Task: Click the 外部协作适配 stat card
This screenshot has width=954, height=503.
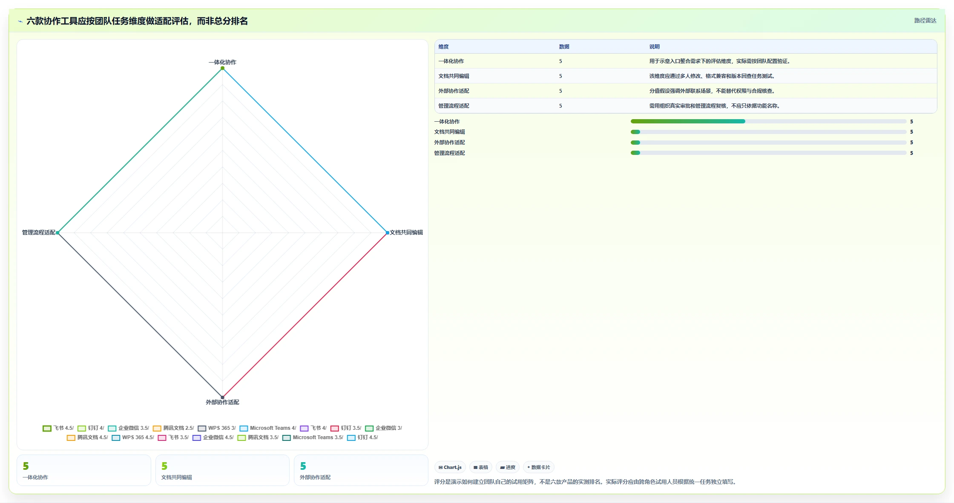Action: (x=361, y=470)
